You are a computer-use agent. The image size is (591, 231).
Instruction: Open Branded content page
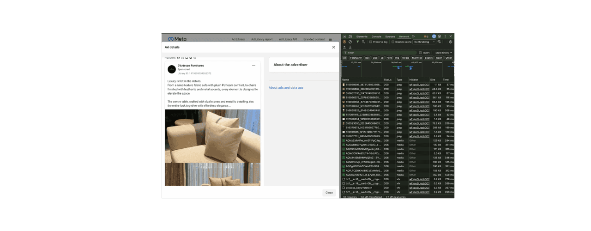coord(314,39)
